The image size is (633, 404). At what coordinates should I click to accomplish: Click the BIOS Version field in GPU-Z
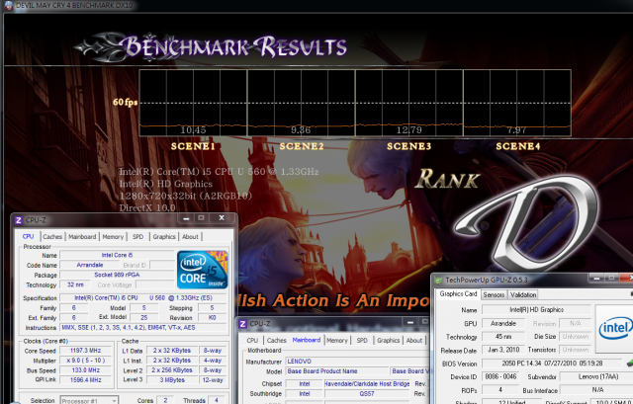552,364
